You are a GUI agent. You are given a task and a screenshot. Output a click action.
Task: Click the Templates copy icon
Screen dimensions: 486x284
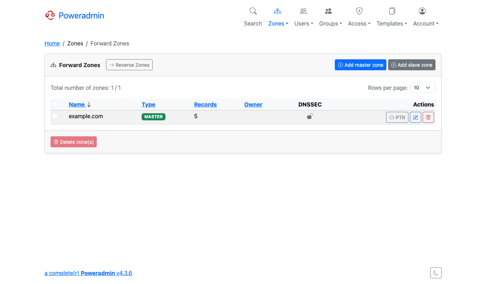[392, 11]
